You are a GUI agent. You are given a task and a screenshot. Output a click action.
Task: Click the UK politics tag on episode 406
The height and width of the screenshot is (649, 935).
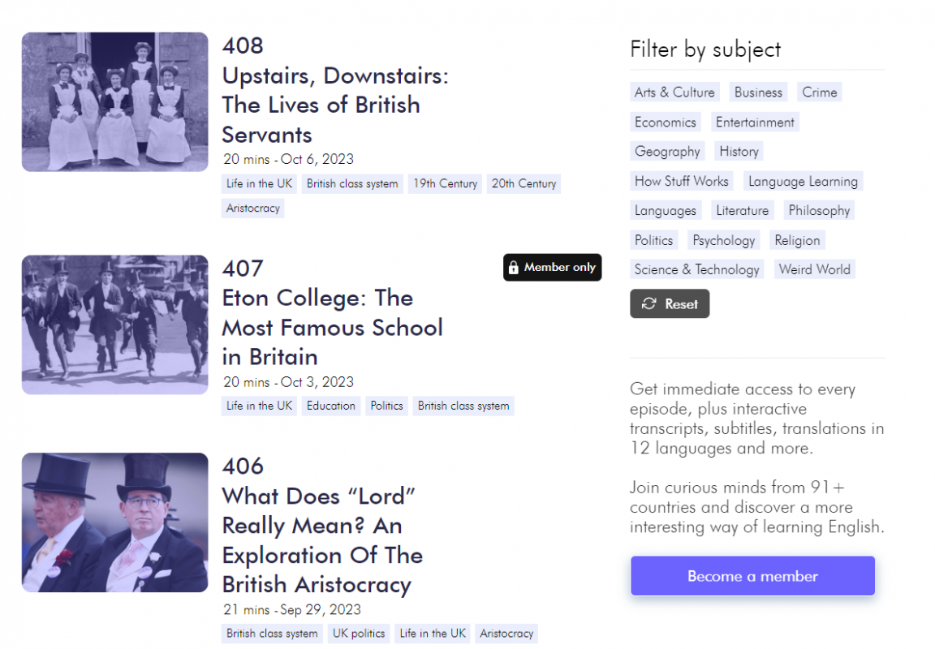point(358,634)
